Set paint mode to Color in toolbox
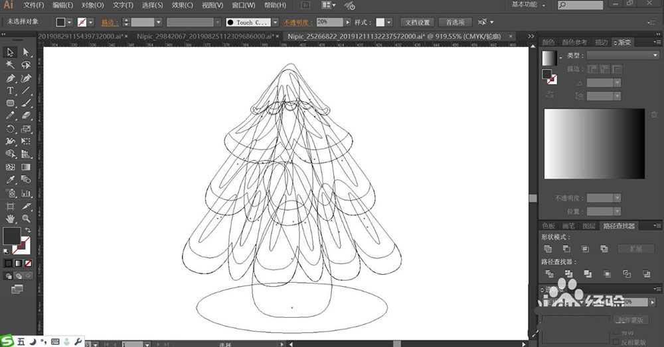Viewport: 664px width, 347px height. point(9,264)
